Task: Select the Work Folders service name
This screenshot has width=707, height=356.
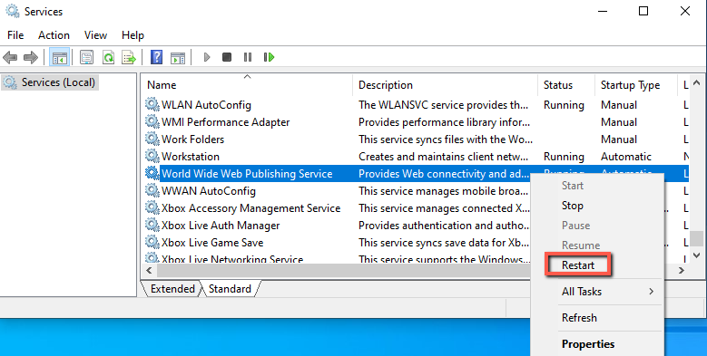Action: (193, 140)
